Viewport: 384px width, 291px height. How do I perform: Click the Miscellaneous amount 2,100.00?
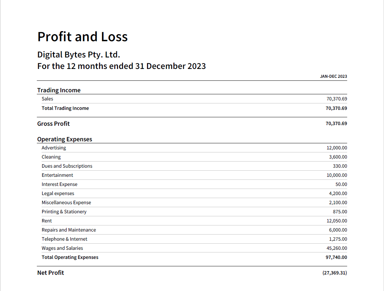(x=338, y=202)
